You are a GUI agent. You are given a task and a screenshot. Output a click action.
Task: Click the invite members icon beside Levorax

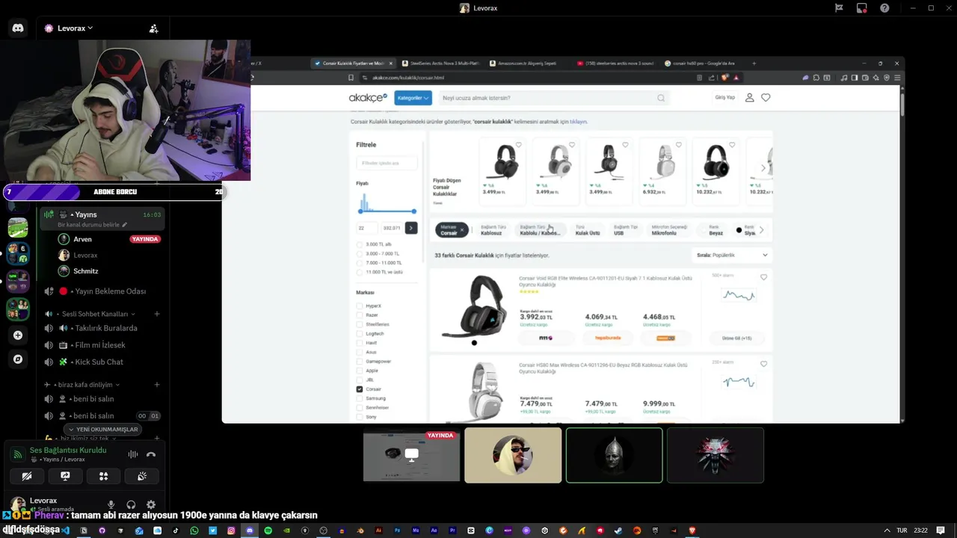pos(153,28)
